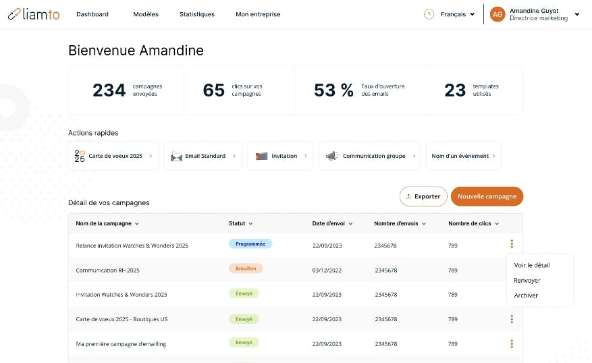This screenshot has height=363, width=592.
Task: Click arrow on Nom d'un évènement card
Action: [x=494, y=156]
